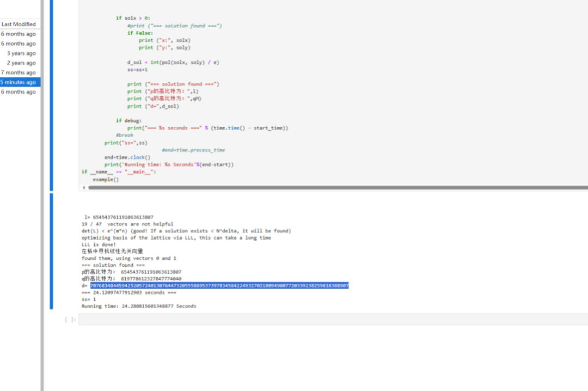Select the file modified 2 years ago
588x391 pixels.
coord(21,63)
